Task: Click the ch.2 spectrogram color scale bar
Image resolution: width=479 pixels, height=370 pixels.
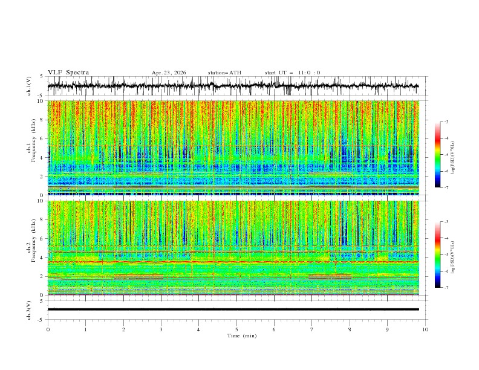Action: (437, 255)
